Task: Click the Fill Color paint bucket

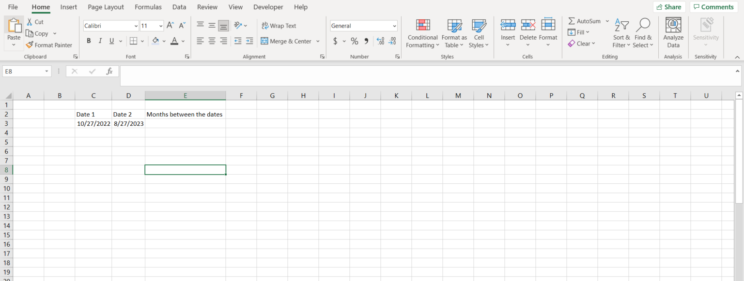Action: click(x=155, y=41)
